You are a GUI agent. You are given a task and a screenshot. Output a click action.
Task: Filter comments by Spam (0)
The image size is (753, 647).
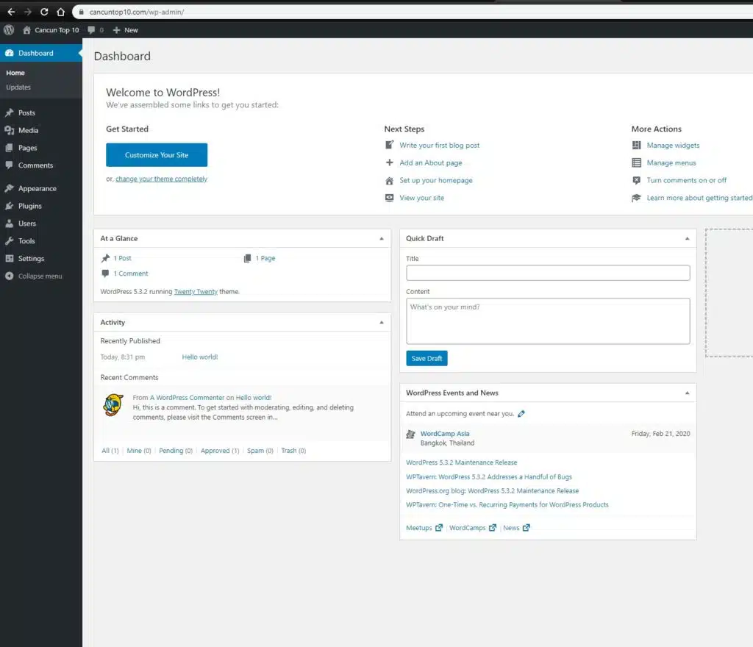point(260,451)
